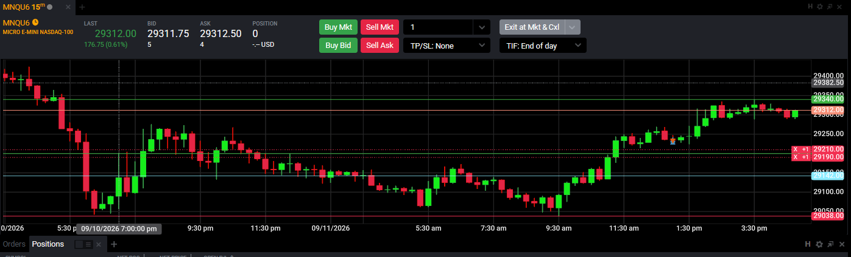Close the Positions tab
Viewport: 851px width, 257px height.
(x=99, y=244)
